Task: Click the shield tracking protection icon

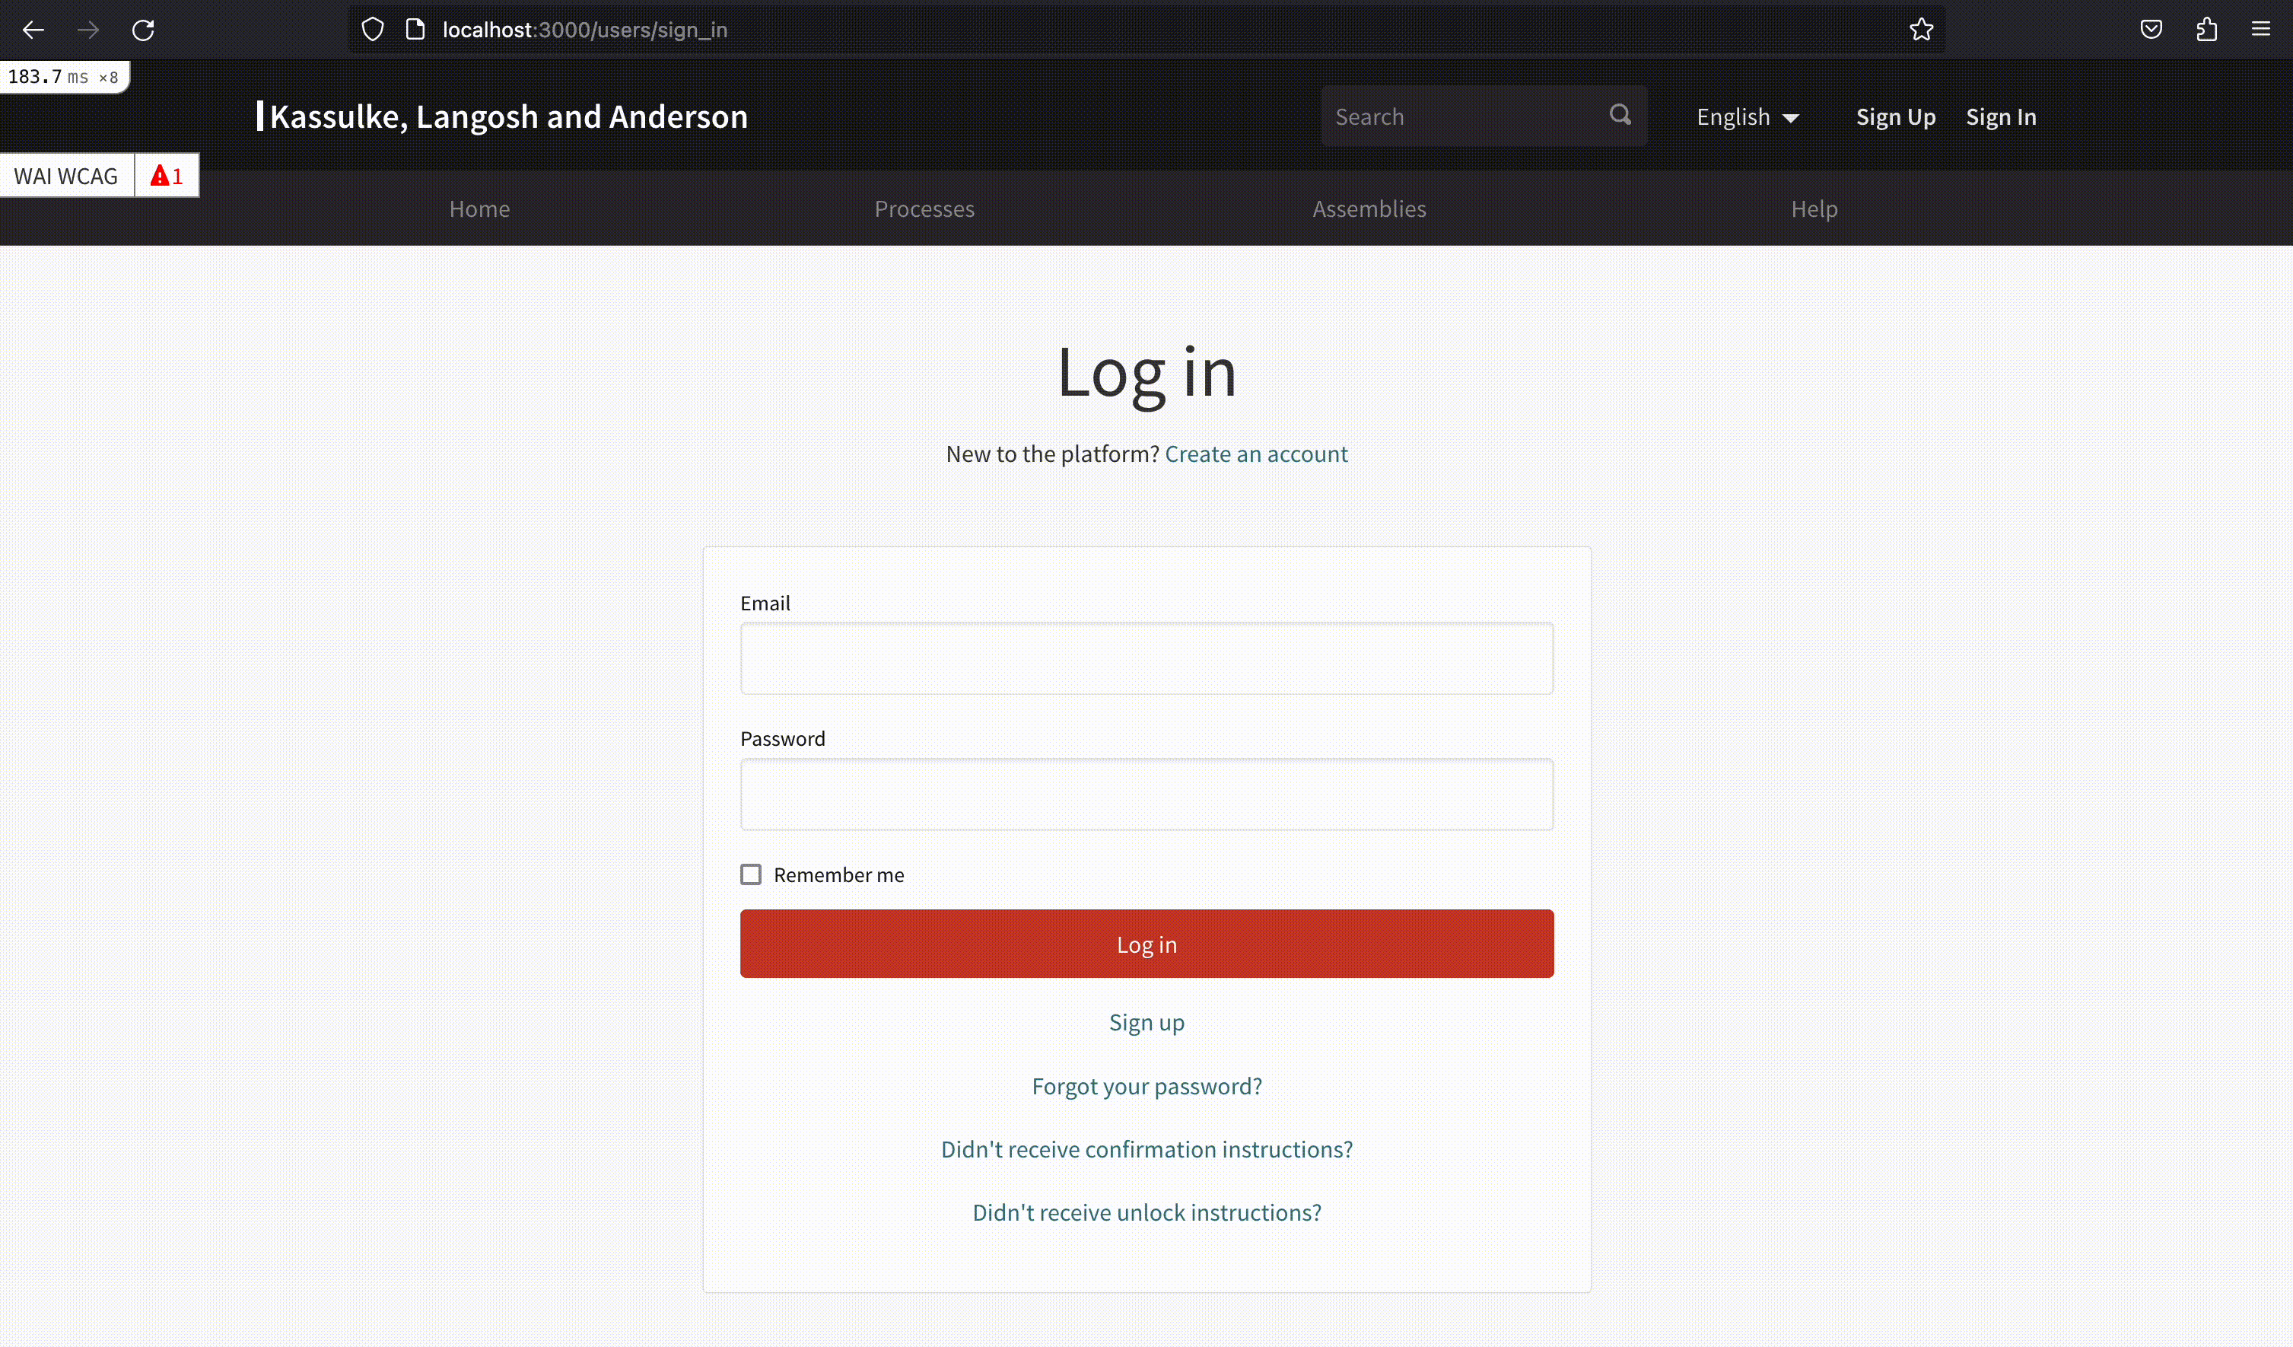Action: coord(372,30)
